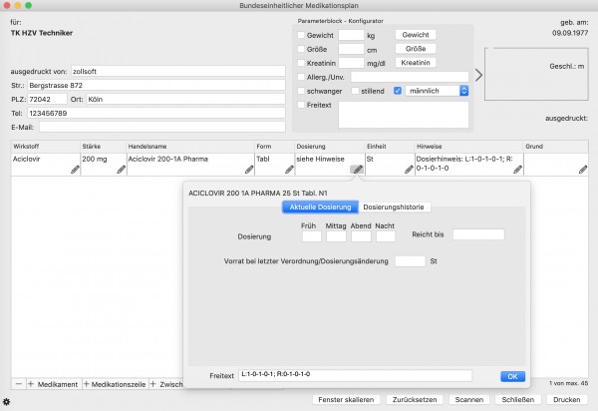Screen dimensions: 598x411
Task: Click the chevron arrow next to parameter block
Action: (478, 75)
